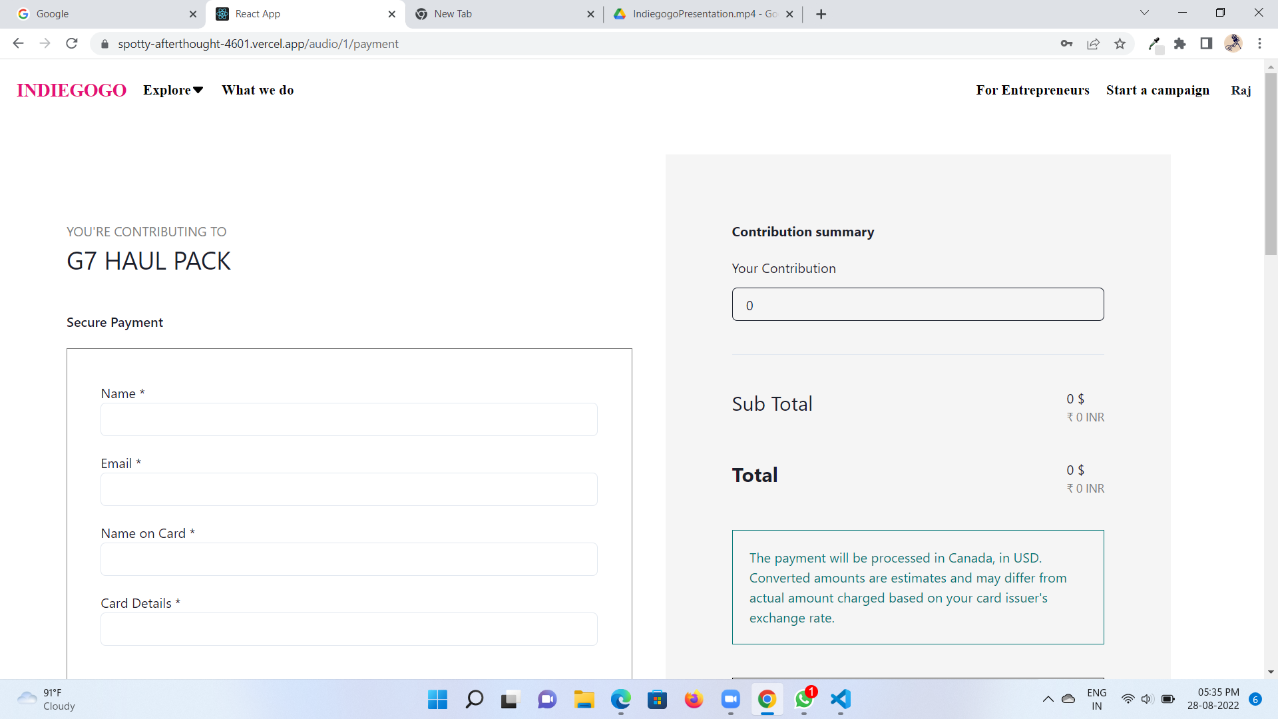Focus the Card Details field
Image resolution: width=1278 pixels, height=719 pixels.
coord(349,629)
